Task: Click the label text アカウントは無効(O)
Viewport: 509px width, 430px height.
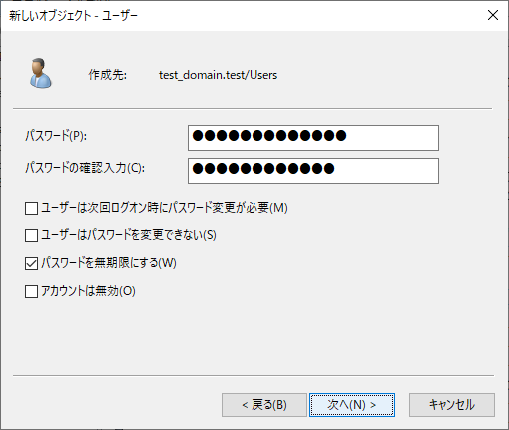Action: 88,291
